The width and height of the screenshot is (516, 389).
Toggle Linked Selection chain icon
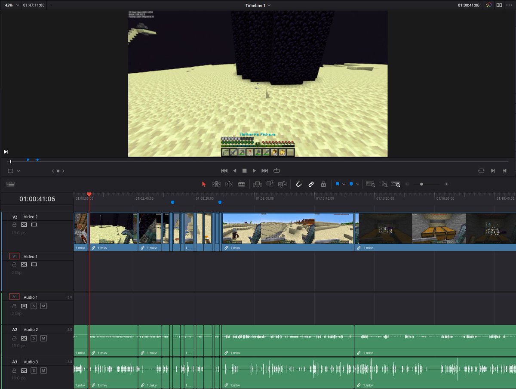[311, 184]
